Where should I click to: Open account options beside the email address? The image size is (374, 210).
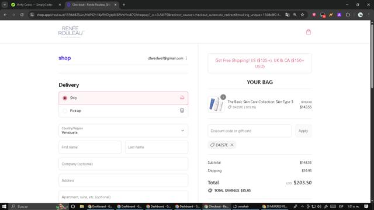186,58
